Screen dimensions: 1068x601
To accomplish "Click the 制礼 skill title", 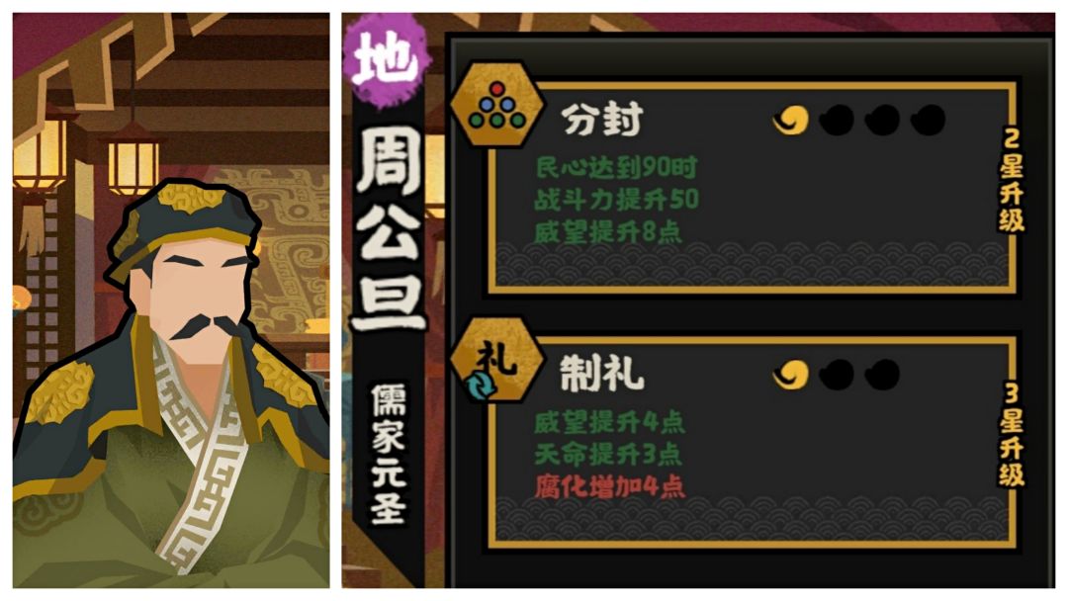I will [602, 375].
